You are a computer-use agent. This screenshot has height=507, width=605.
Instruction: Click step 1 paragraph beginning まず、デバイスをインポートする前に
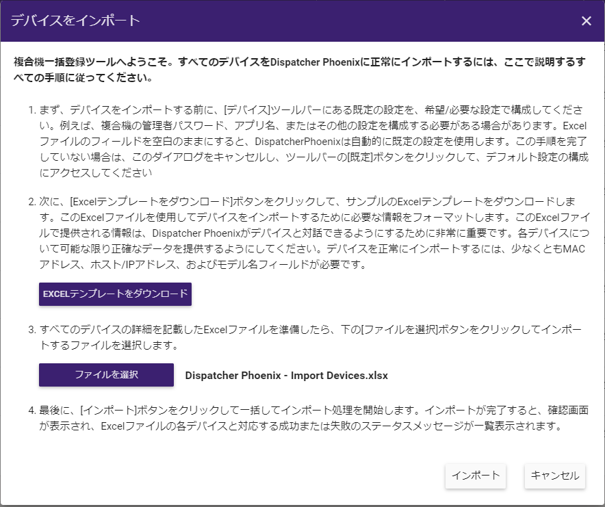313,141
